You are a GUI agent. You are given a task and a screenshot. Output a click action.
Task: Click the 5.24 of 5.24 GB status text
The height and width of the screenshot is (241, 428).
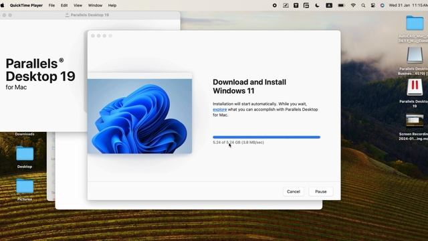pos(238,143)
